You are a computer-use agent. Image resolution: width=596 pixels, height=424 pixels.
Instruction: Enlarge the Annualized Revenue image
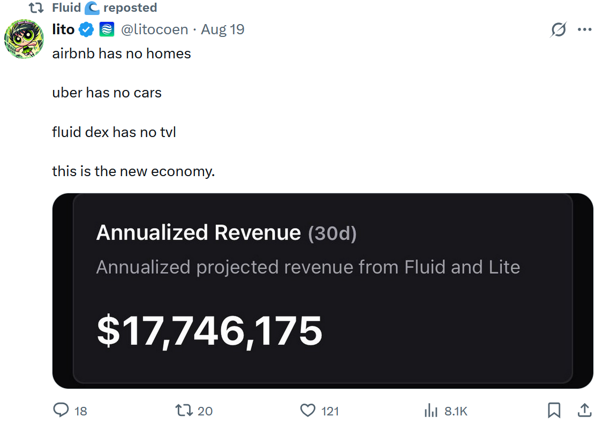[322, 291]
